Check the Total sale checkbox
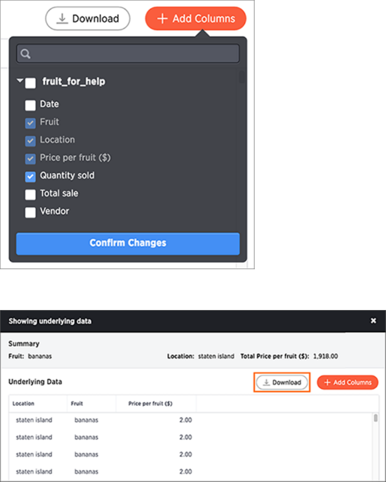This screenshot has width=386, height=482. tap(30, 194)
